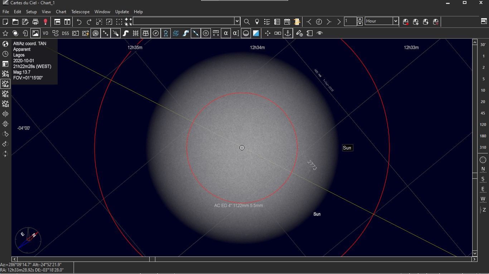Screen dimensions: 489x274
Task: Set field of view to 30 arcminutes
Action: 483,44
